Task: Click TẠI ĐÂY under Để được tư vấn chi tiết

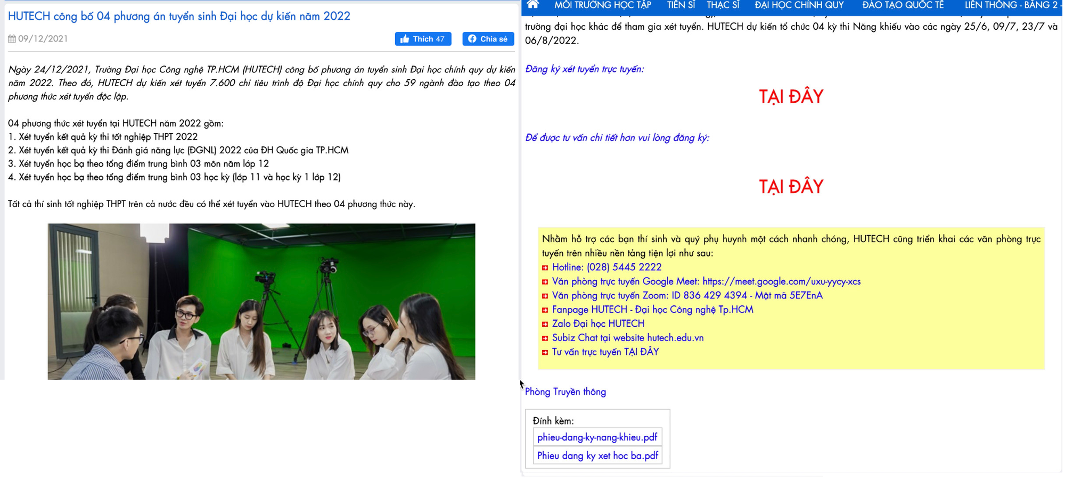Action: coord(791,187)
